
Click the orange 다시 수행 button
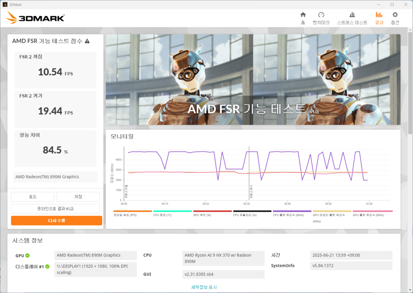pyautogui.click(x=56, y=221)
